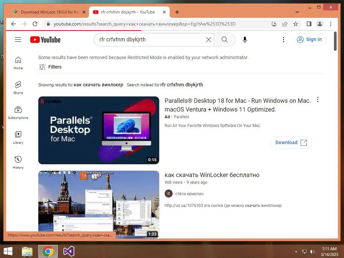Viewport: 344px width, 258px height.
Task: Open Visual Studio from taskbar
Action: [69, 251]
